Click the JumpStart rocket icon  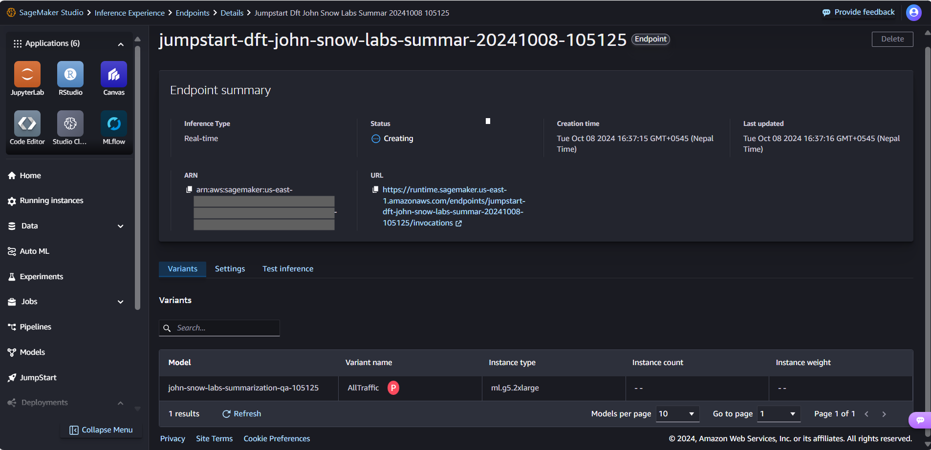tap(12, 378)
